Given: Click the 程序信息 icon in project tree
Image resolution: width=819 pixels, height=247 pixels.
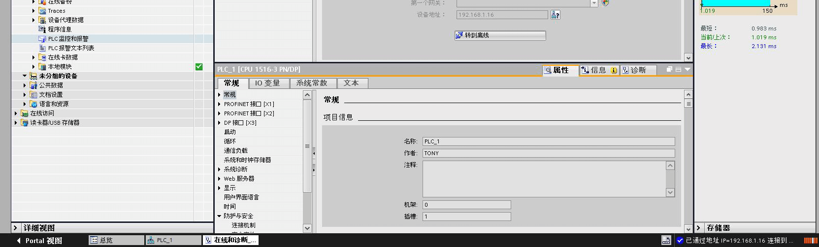Looking at the screenshot, I should (42, 29).
